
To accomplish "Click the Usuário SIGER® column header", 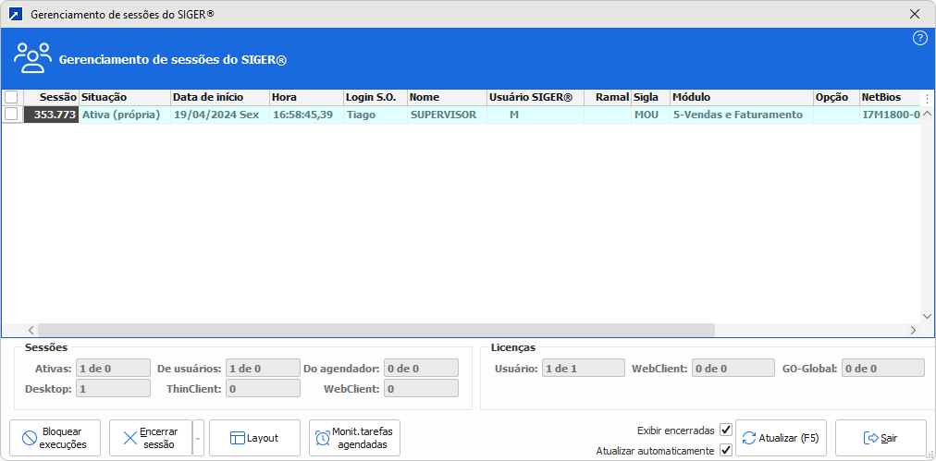I will click(536, 97).
